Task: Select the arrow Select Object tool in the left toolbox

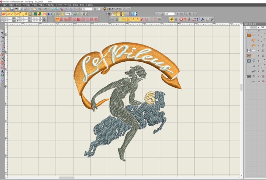Action: point(2,33)
